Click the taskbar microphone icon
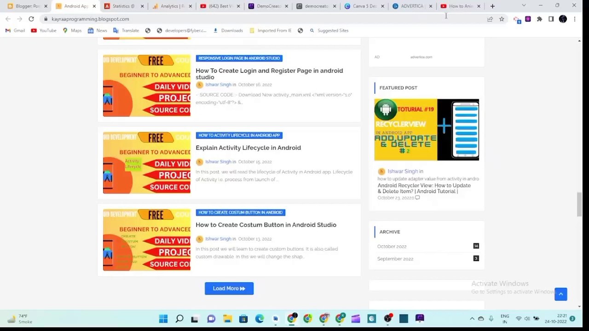The height and width of the screenshot is (331, 589). tap(491, 319)
